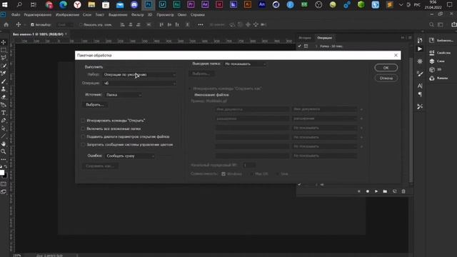The width and height of the screenshot is (457, 257).
Task: Open the Channels panel
Action: tap(438, 78)
